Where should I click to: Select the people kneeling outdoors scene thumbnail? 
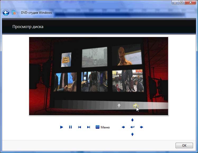pyautogui.click(x=128, y=81)
